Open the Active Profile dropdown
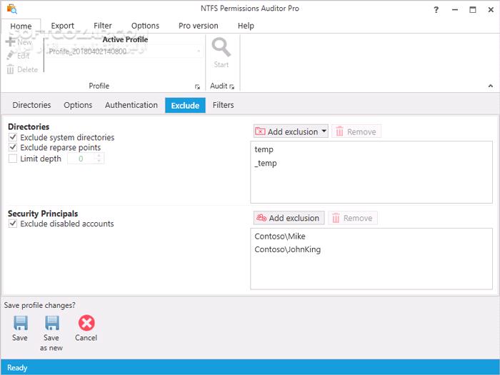This screenshot has width=500, height=375. tap(198, 51)
